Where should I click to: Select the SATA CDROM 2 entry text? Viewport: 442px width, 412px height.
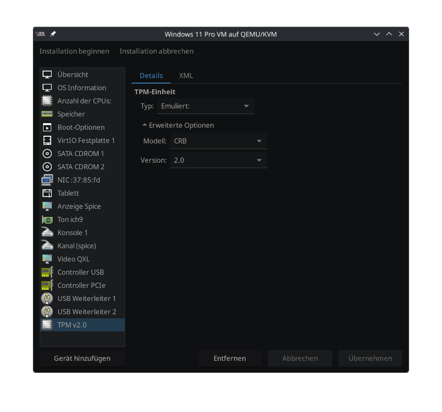(81, 167)
